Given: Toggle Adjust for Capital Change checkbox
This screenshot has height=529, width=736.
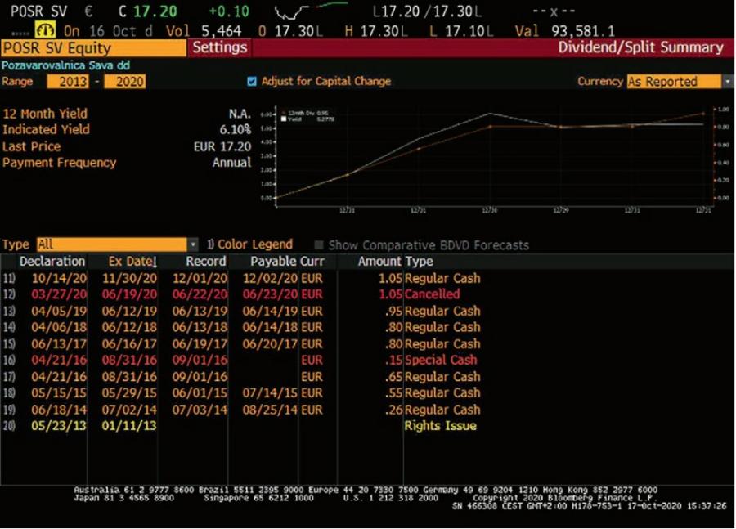Looking at the screenshot, I should click(252, 82).
